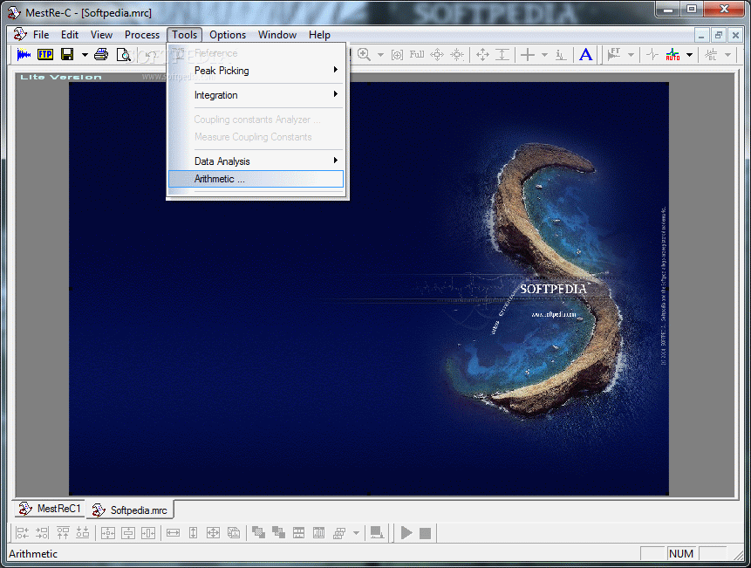Click center horizontally in page icon
The image size is (751, 568).
148,533
